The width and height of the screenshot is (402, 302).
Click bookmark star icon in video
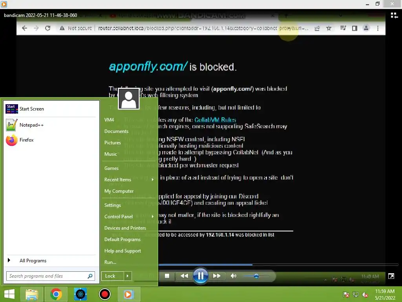click(x=329, y=28)
